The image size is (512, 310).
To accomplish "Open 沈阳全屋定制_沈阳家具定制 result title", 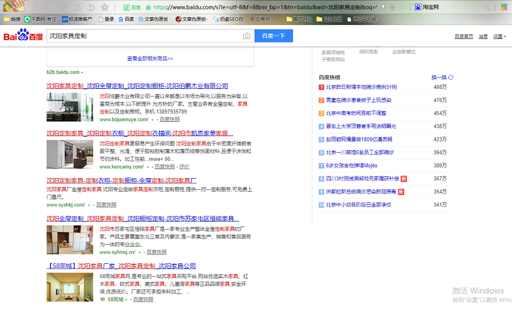I will tap(143, 219).
